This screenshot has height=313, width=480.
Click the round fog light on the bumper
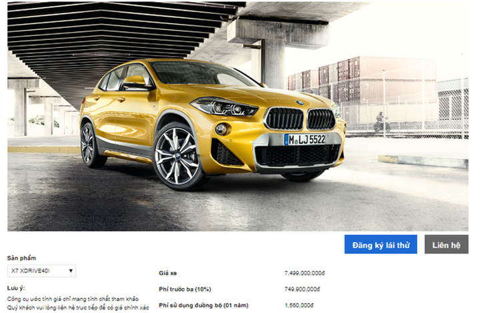[221, 129]
